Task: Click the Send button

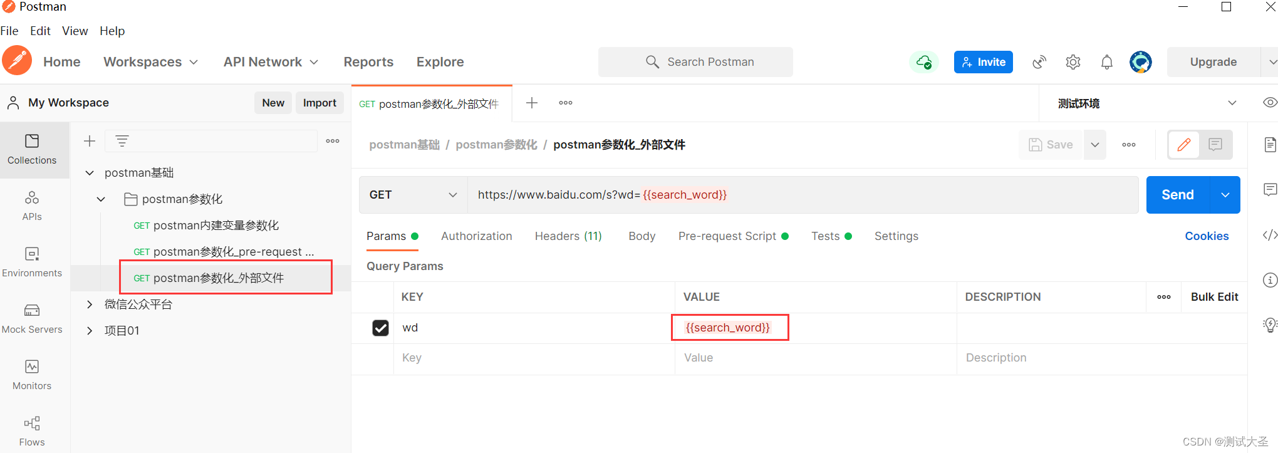Action: point(1178,195)
